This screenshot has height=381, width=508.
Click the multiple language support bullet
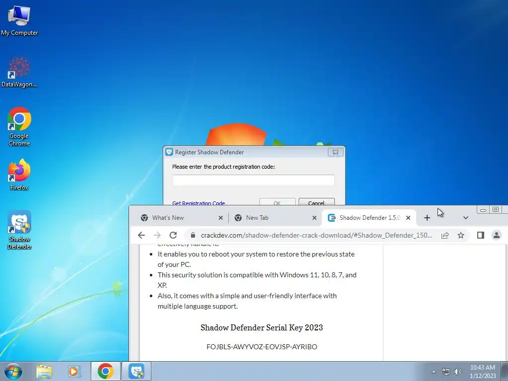click(247, 301)
